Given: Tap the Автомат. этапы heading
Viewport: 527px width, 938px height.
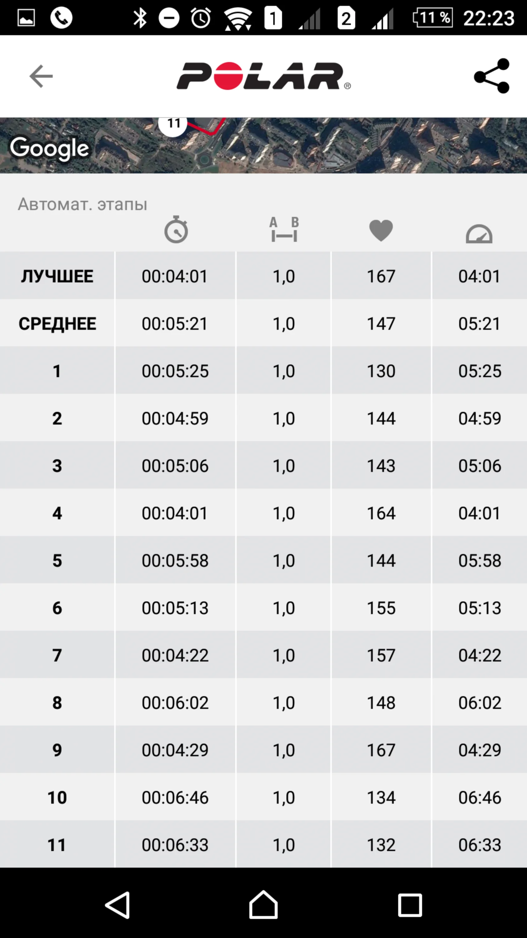Looking at the screenshot, I should [x=82, y=204].
